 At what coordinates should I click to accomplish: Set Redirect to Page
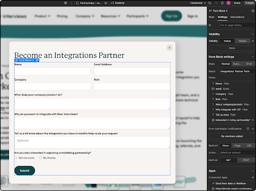point(237,145)
